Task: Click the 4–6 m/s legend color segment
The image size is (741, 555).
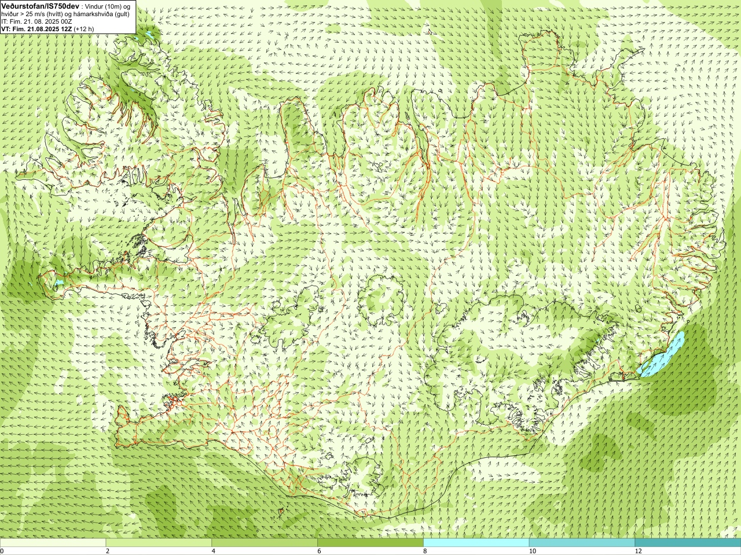Action: pos(265,543)
